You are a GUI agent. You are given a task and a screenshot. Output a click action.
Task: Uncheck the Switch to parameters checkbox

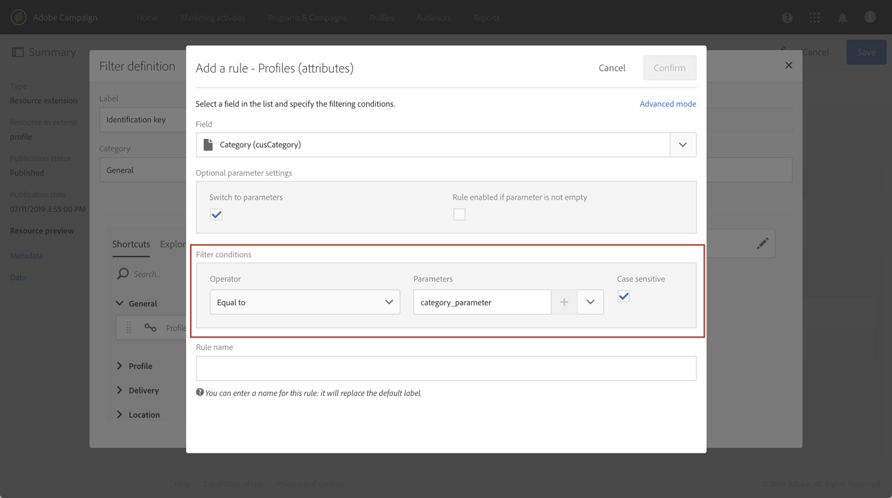(216, 214)
